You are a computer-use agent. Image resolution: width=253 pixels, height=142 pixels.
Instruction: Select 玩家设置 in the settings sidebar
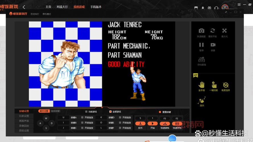click(24, 116)
